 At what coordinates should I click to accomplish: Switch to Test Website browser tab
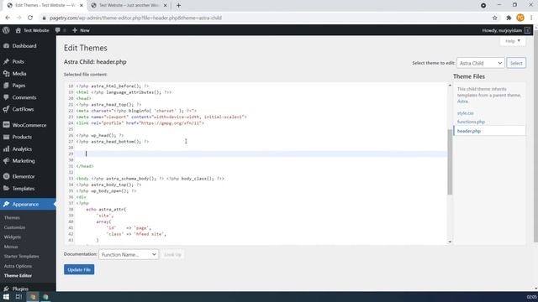[x=129, y=6]
